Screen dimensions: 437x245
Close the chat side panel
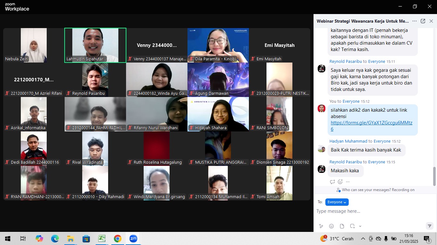[x=431, y=21]
